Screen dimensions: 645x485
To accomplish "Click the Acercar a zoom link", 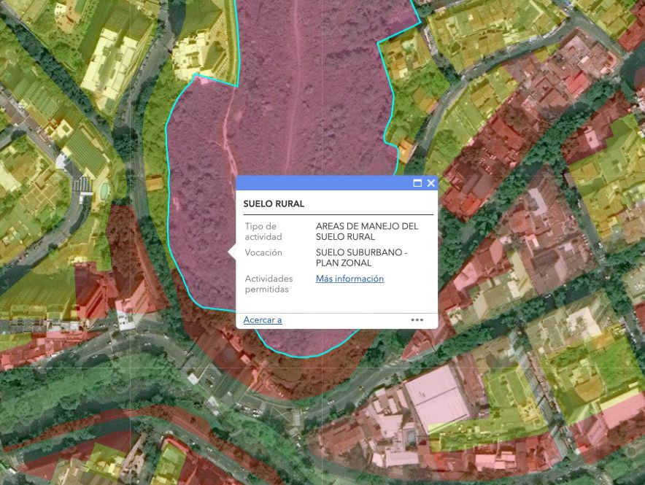I will coord(263,320).
